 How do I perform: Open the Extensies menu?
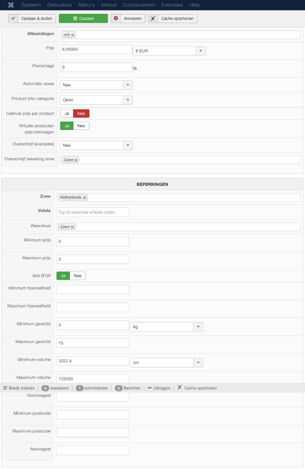click(x=172, y=5)
